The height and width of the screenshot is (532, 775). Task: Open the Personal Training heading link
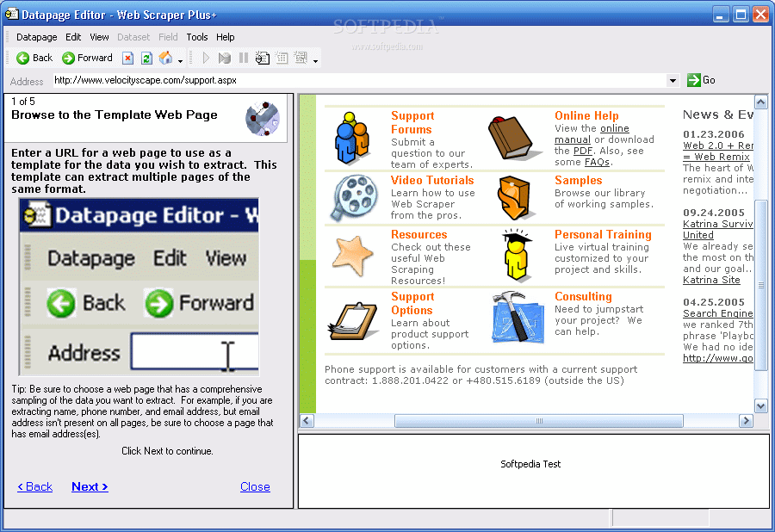click(603, 235)
